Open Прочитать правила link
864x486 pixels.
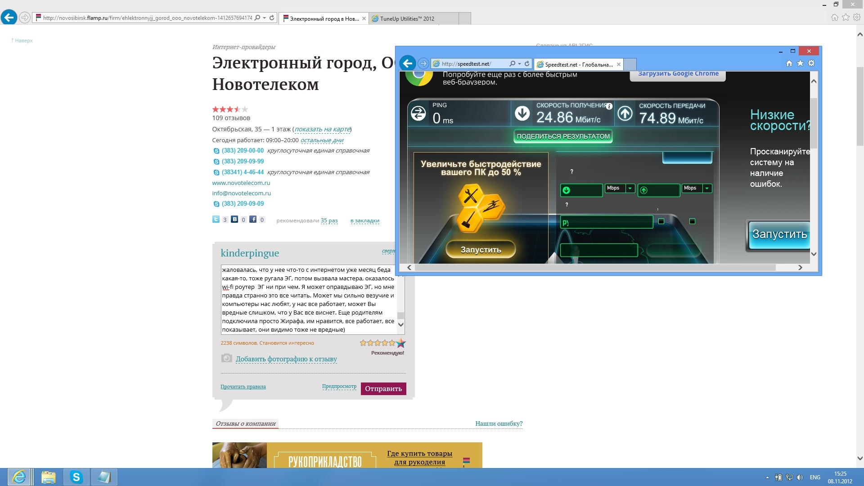[x=243, y=387]
